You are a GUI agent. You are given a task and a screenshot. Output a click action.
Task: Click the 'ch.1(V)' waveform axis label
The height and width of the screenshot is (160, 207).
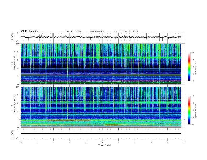pyautogui.click(x=13, y=37)
